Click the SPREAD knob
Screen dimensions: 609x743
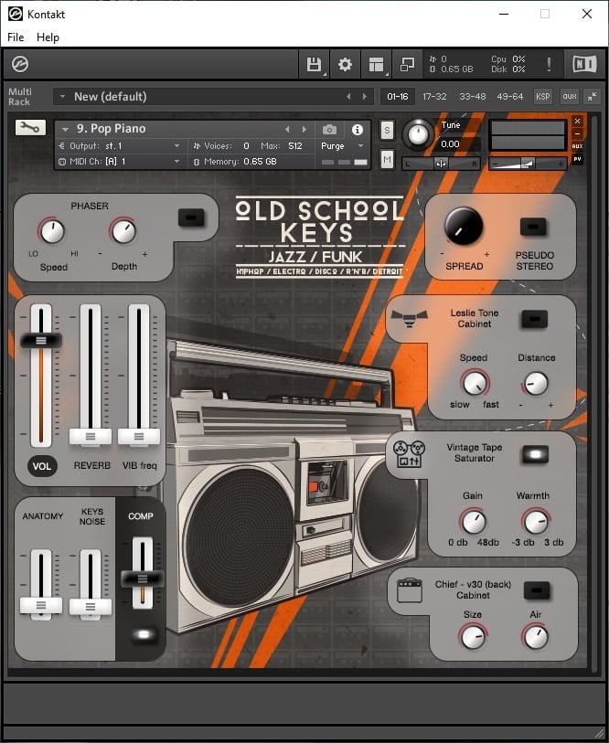click(464, 226)
